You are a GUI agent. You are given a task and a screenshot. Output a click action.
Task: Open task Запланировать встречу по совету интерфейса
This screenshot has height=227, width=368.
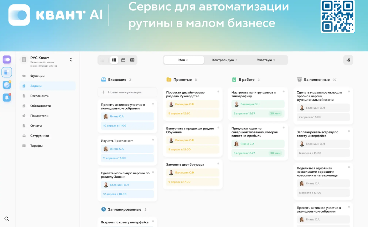pos(318,134)
